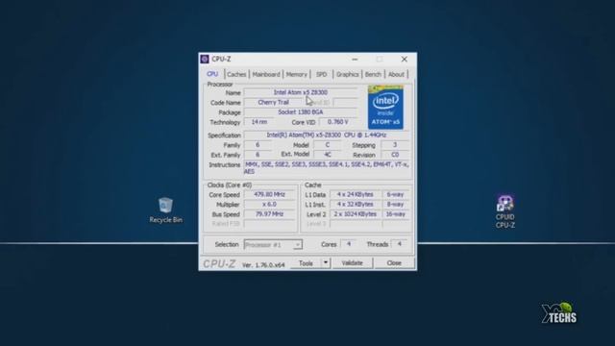The width and height of the screenshot is (615, 346).
Task: Click the Cores count value
Action: (x=348, y=244)
